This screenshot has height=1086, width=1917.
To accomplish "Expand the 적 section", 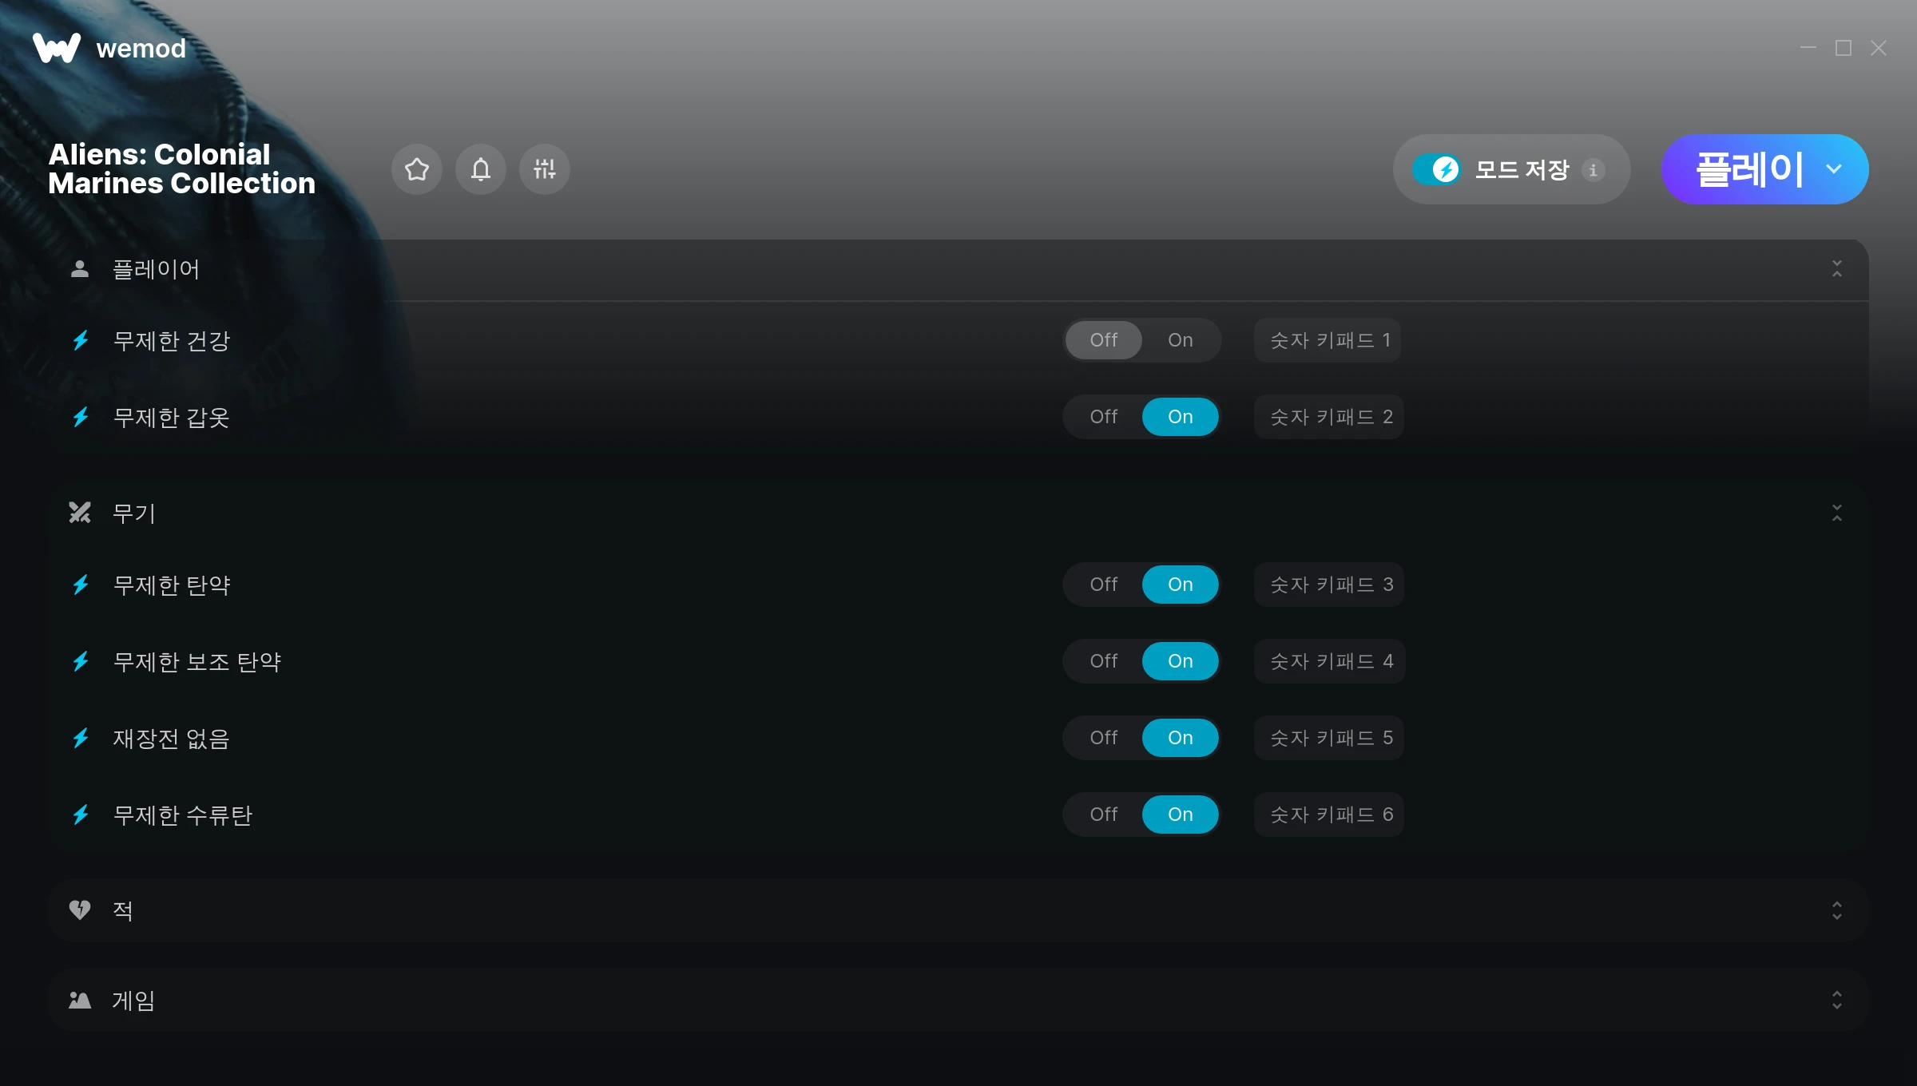I will tap(1837, 910).
